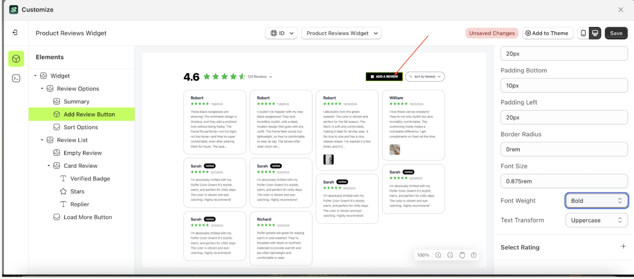Close the Customize window
Screen dimensions: 634x279
pyautogui.click(x=621, y=10)
